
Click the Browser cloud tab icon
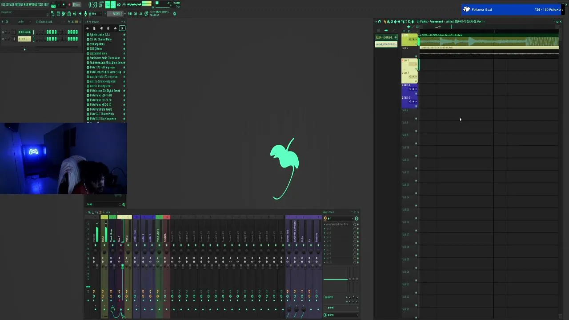[115, 28]
